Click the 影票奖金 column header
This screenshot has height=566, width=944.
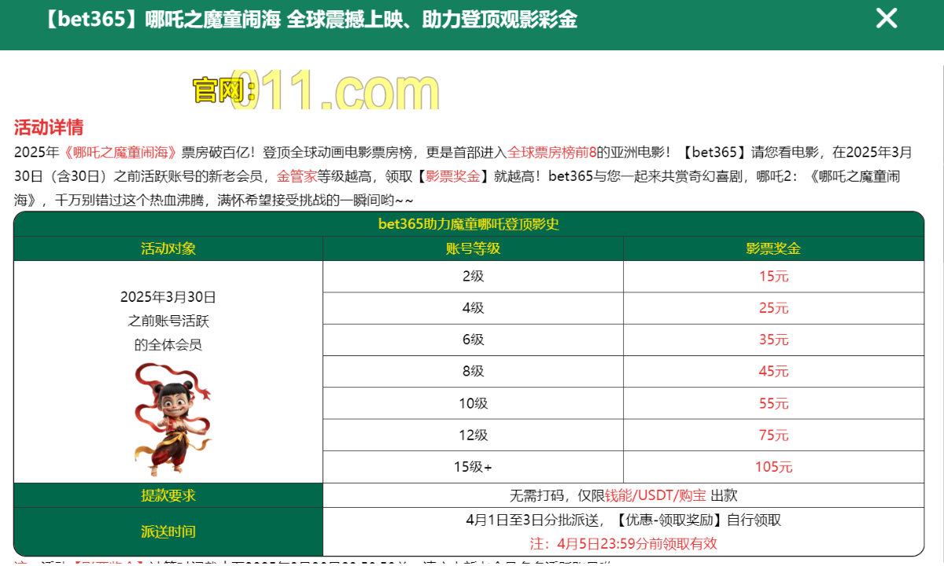(773, 248)
